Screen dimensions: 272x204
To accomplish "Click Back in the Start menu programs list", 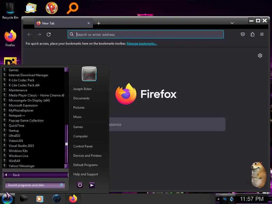I will (x=36, y=175).
